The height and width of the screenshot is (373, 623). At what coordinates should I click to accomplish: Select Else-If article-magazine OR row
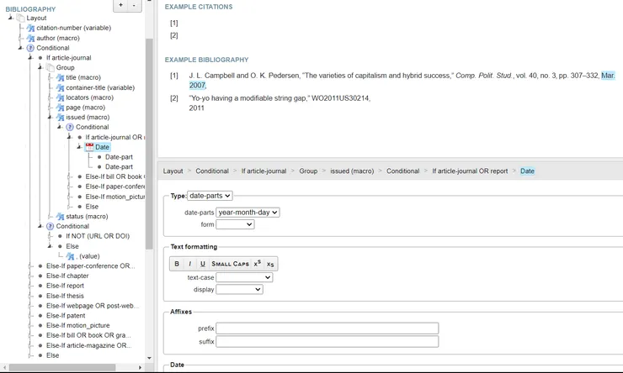coord(88,345)
